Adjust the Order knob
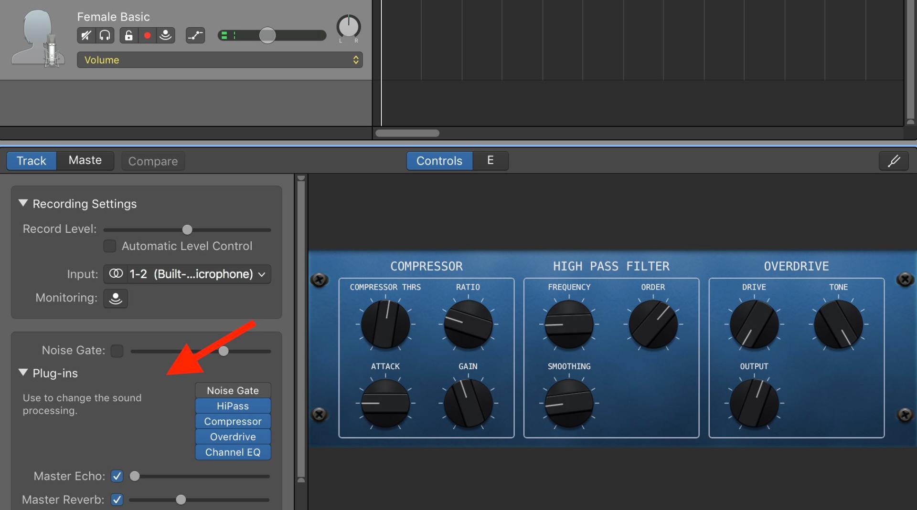 click(x=653, y=324)
